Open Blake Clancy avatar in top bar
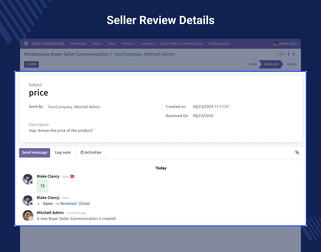Viewport: 321px width, 252px height. click(276, 44)
